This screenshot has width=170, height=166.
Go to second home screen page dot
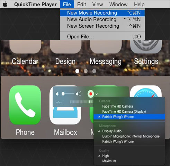86,71
